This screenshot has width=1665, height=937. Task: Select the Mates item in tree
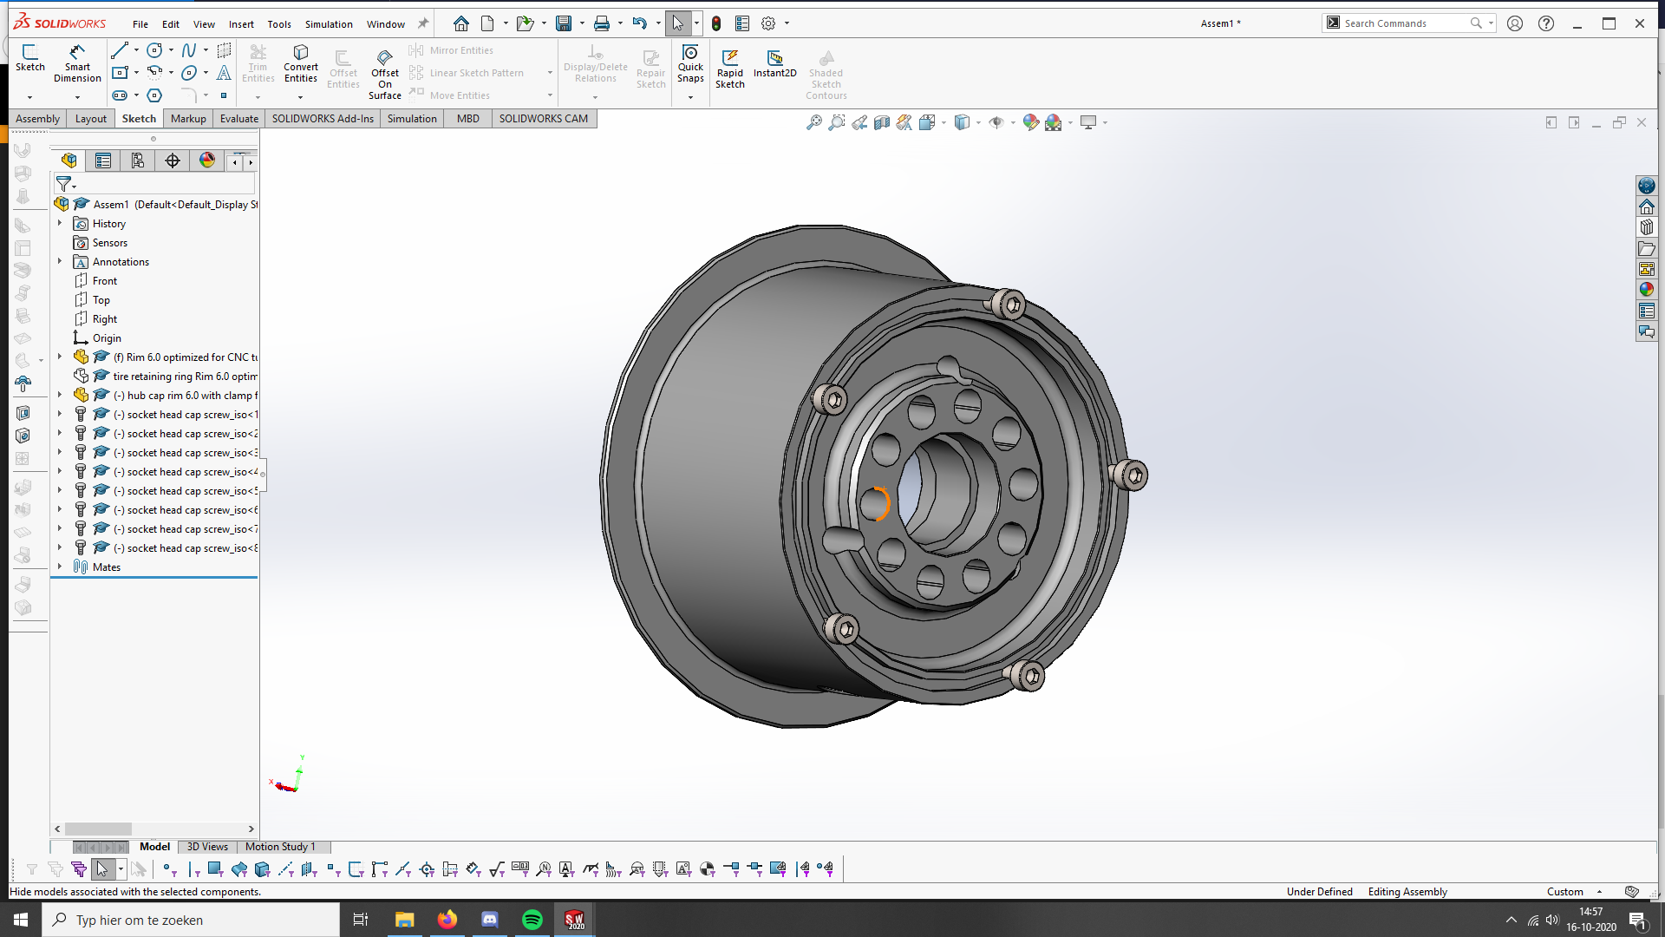[x=107, y=567]
